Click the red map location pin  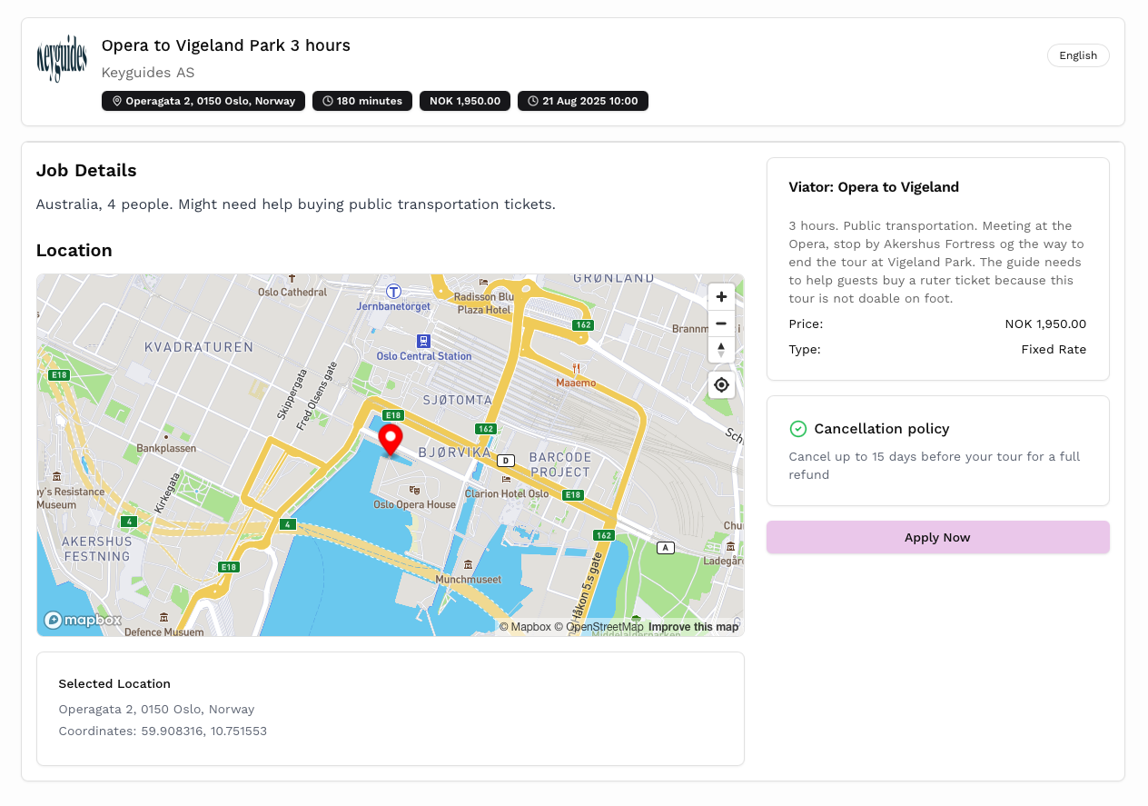click(391, 439)
